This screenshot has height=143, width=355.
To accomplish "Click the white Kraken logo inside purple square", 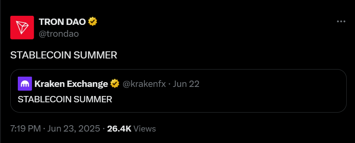I will 25,84.
